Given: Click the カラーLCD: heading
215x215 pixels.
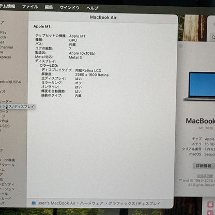Looking at the screenshot, I should (x=49, y=66).
